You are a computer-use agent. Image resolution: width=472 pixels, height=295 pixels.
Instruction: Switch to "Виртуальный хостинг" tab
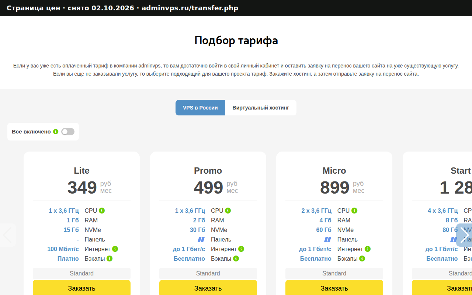pos(261,108)
